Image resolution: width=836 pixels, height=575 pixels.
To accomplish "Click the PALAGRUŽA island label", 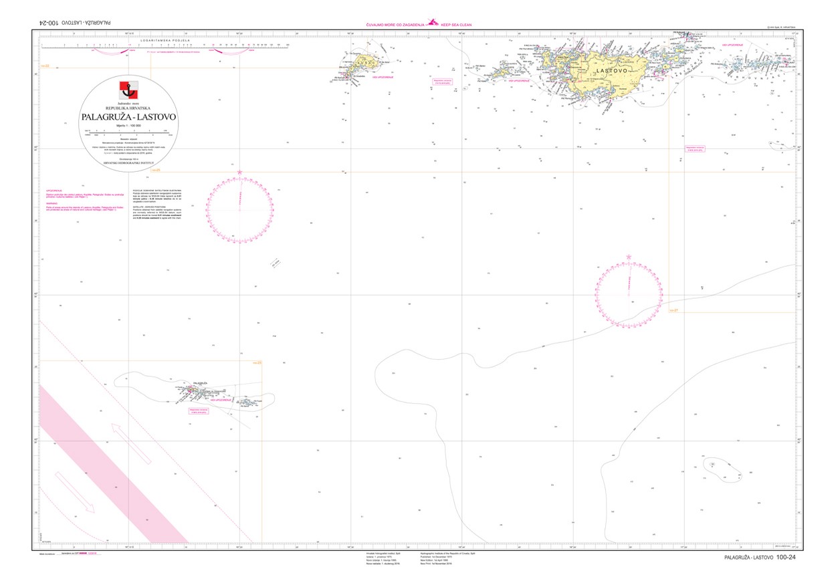I will click(x=201, y=382).
